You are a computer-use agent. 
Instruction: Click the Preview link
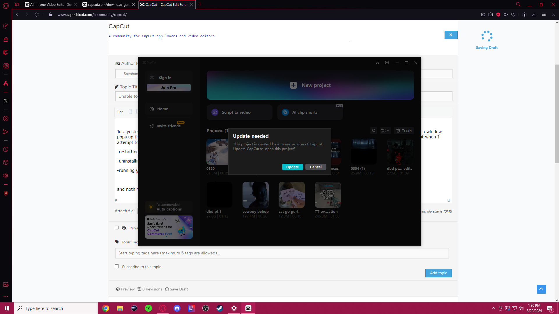point(125,289)
